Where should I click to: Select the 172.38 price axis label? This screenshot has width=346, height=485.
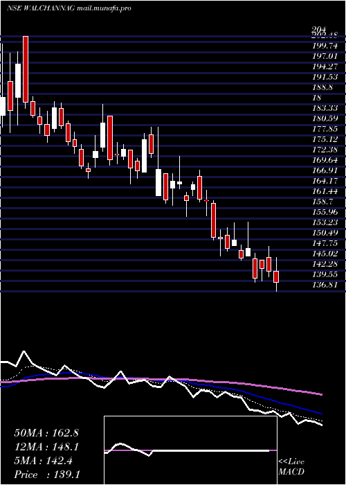[x=325, y=150]
